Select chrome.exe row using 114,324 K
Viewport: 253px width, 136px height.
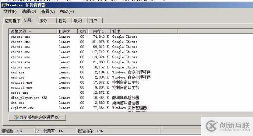coord(131,57)
